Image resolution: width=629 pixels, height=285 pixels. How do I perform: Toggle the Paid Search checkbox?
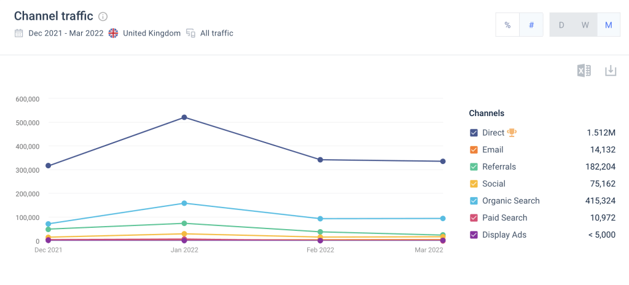click(x=474, y=218)
